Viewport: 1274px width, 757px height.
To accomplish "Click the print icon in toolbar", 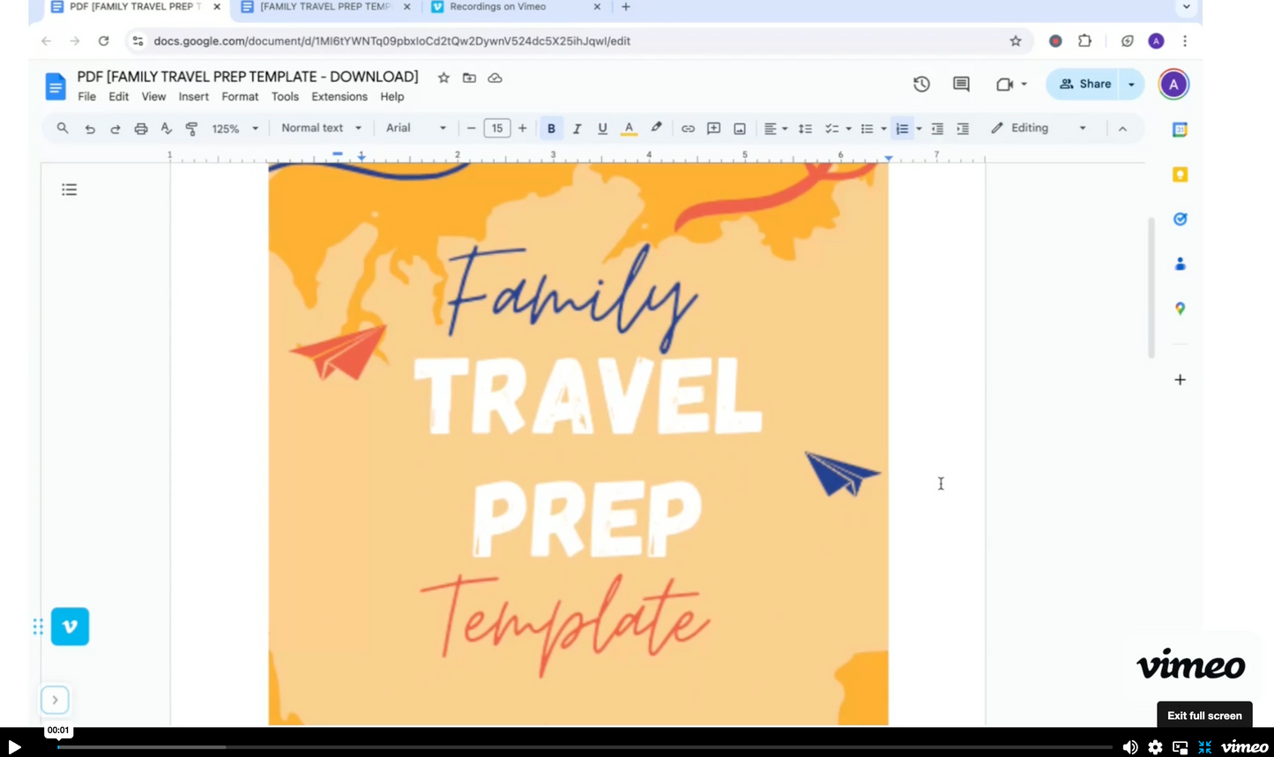I will click(x=140, y=129).
